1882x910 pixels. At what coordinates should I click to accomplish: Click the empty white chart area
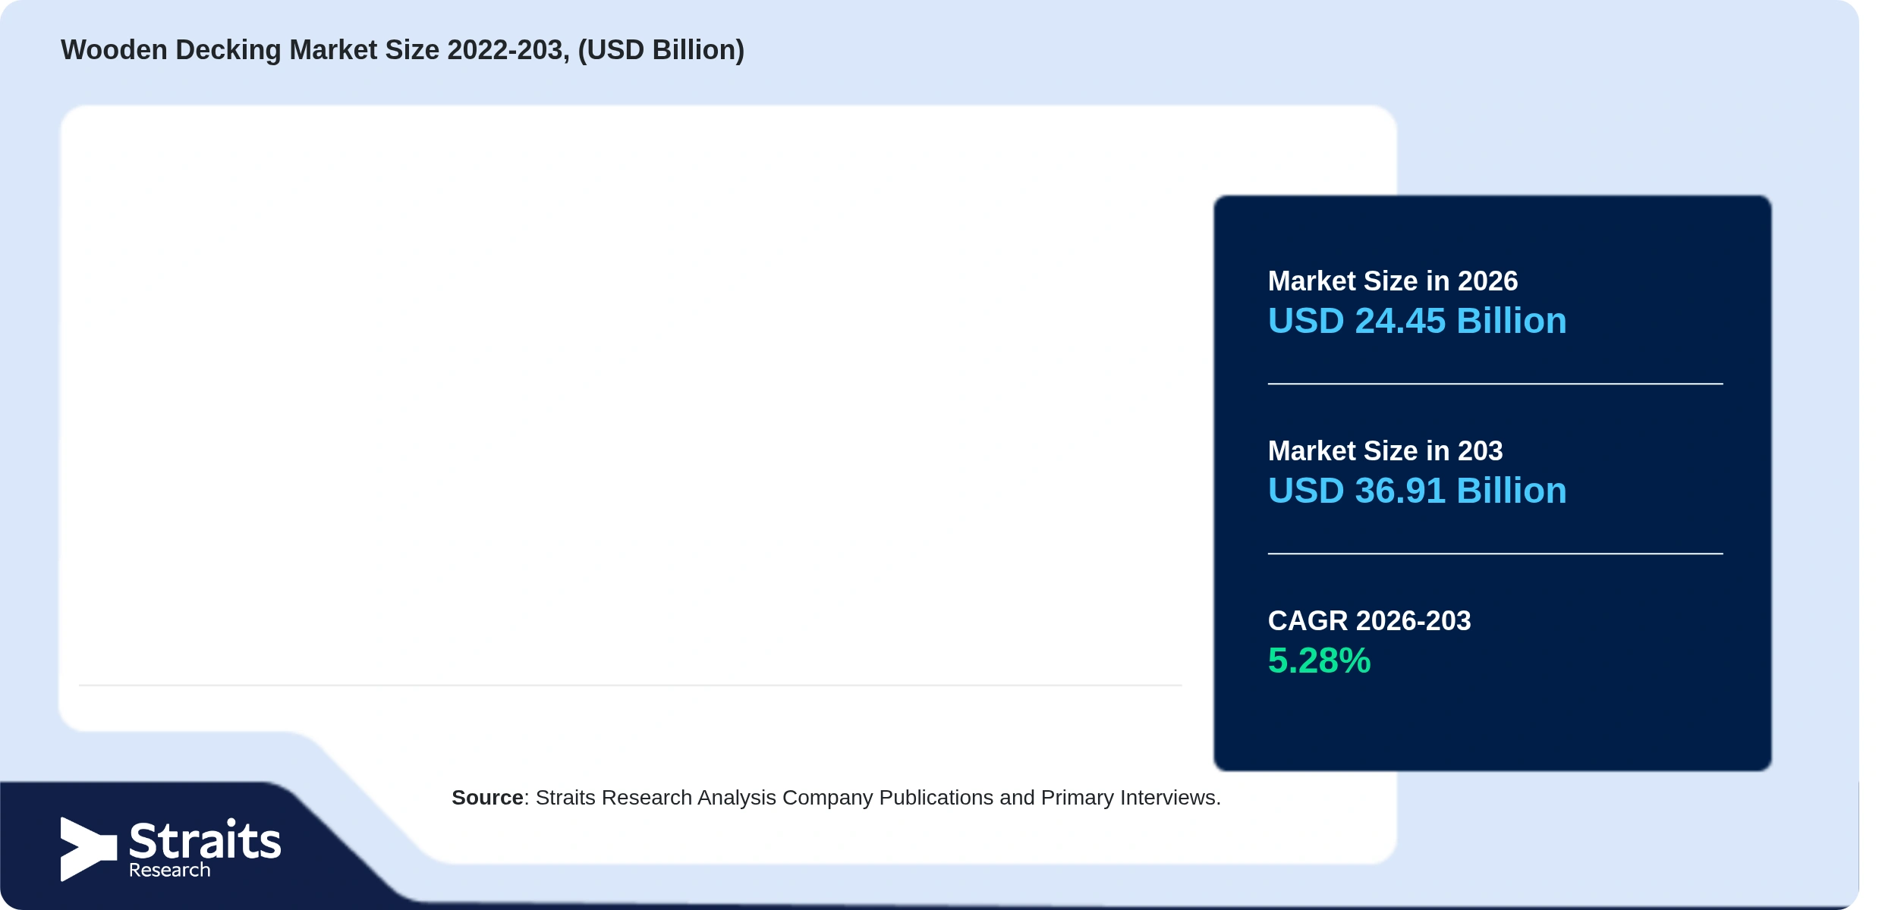pyautogui.click(x=630, y=394)
